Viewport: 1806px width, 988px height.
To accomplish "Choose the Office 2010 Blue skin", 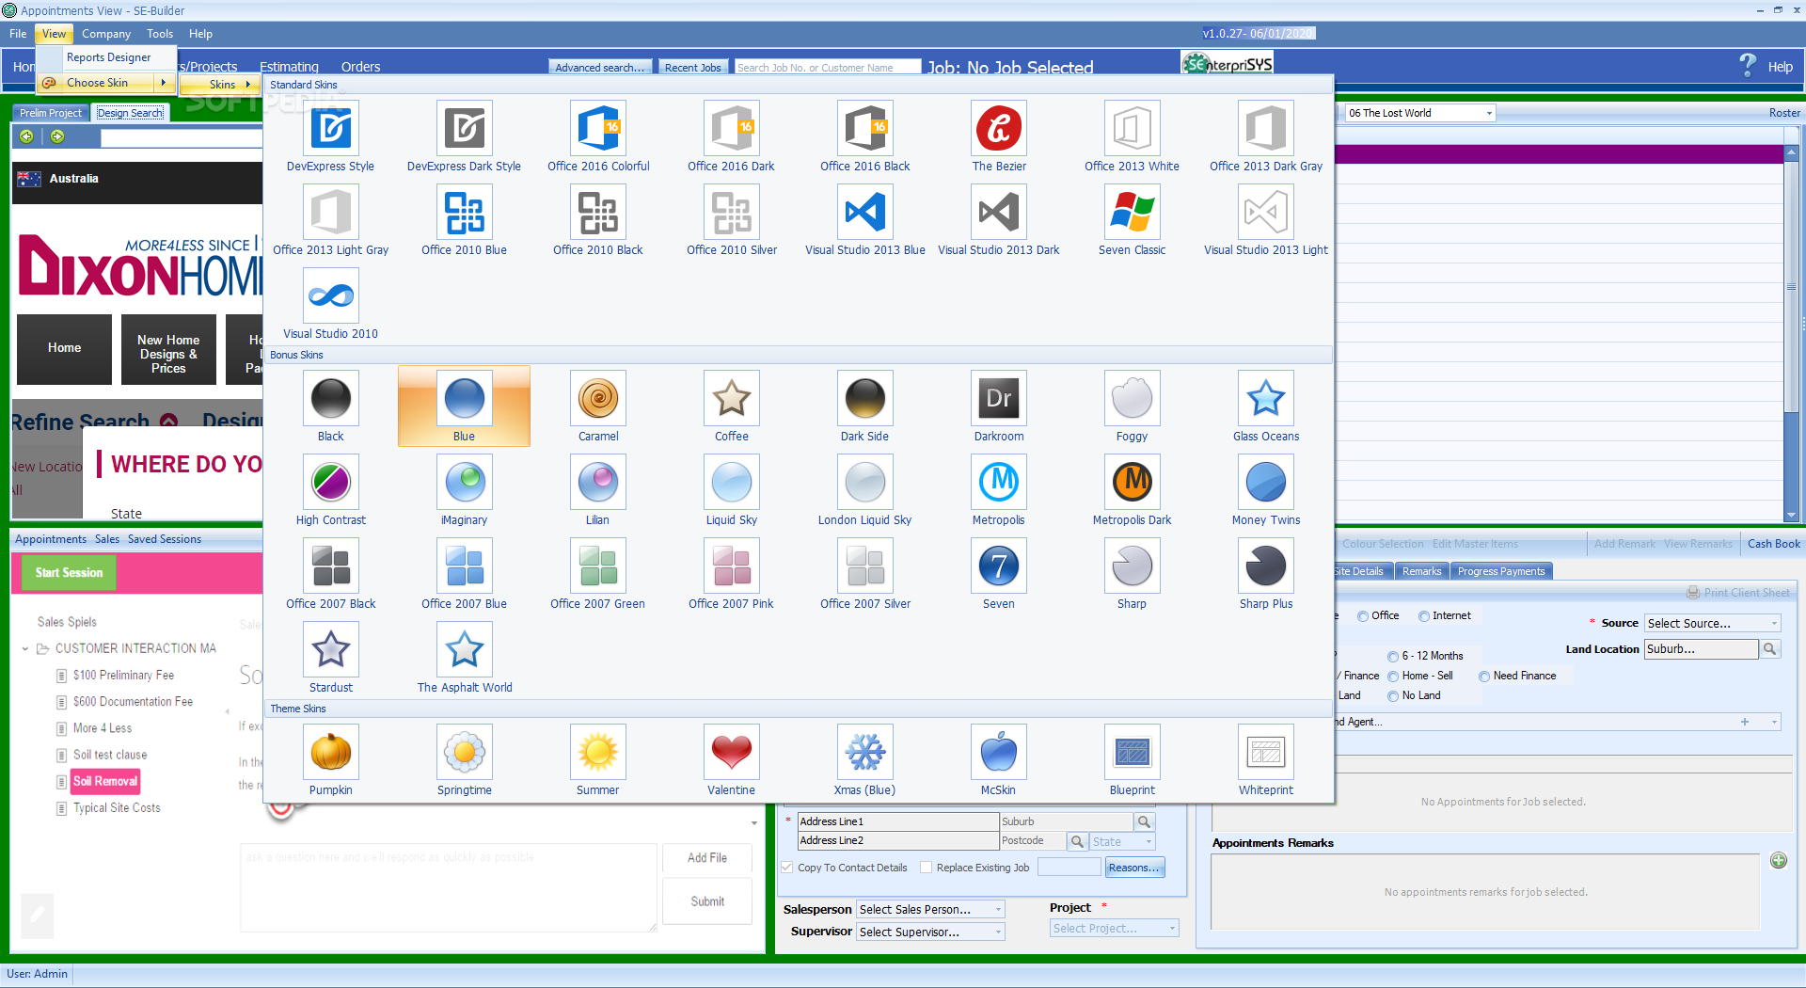I will (465, 213).
